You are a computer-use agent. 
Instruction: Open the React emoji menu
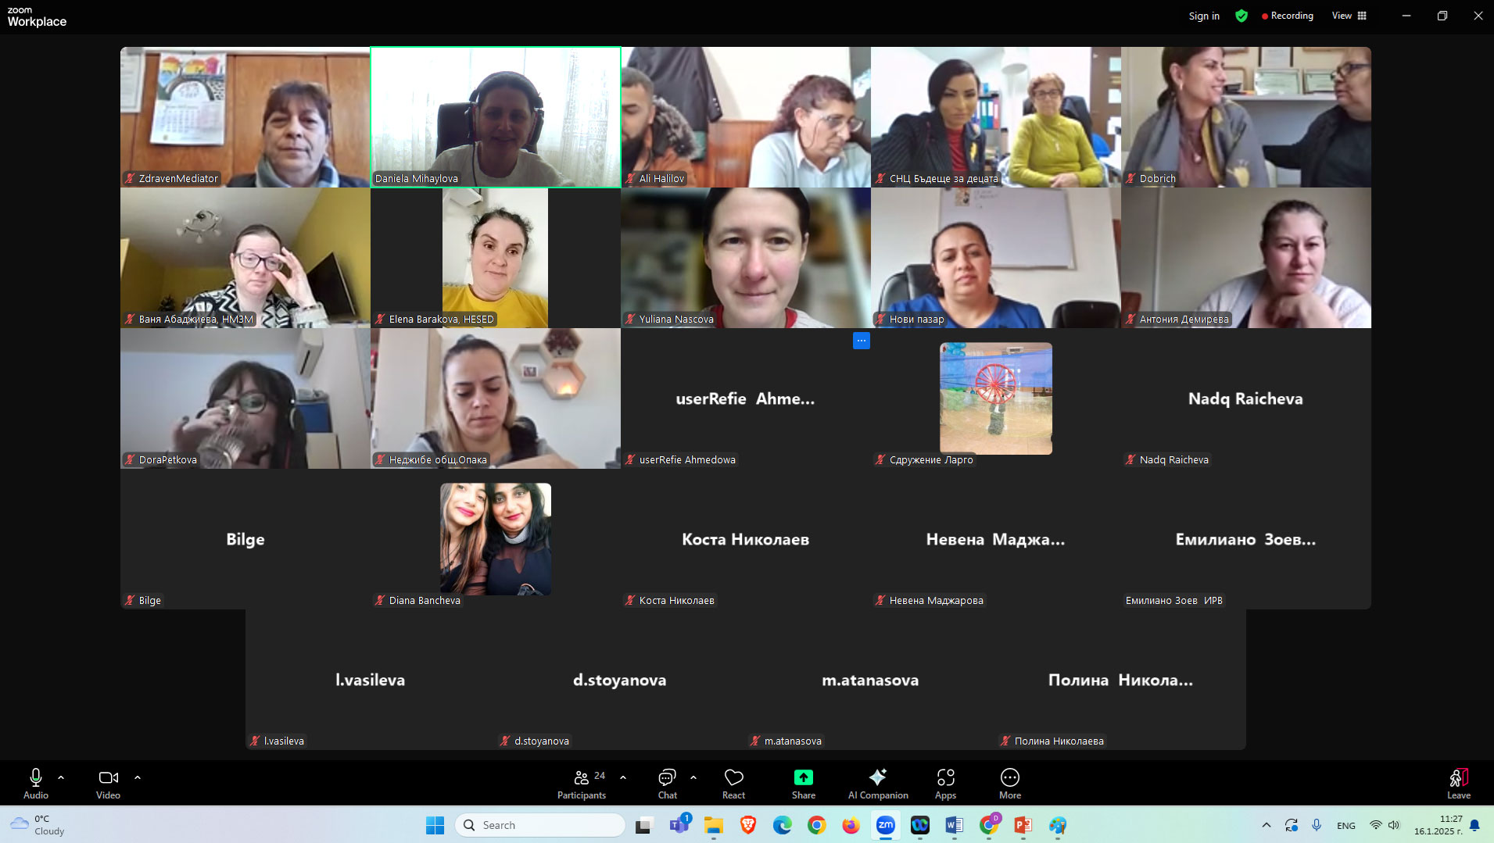tap(733, 784)
